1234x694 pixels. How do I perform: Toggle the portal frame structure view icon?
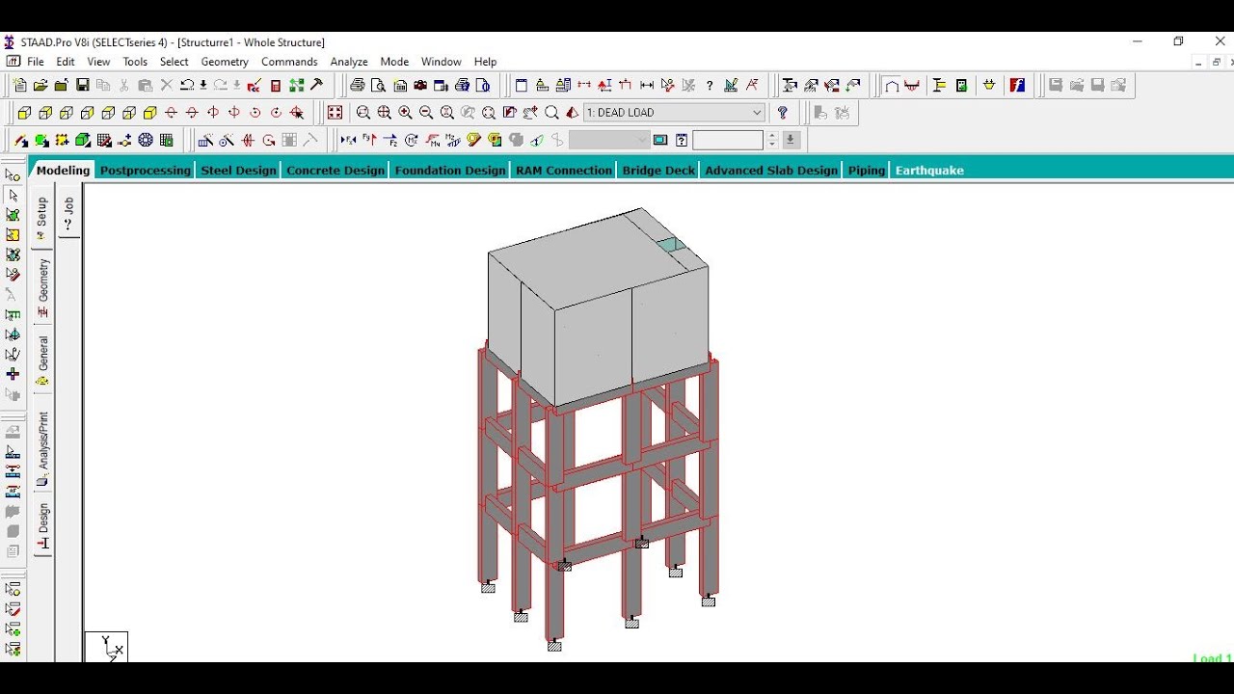(892, 85)
